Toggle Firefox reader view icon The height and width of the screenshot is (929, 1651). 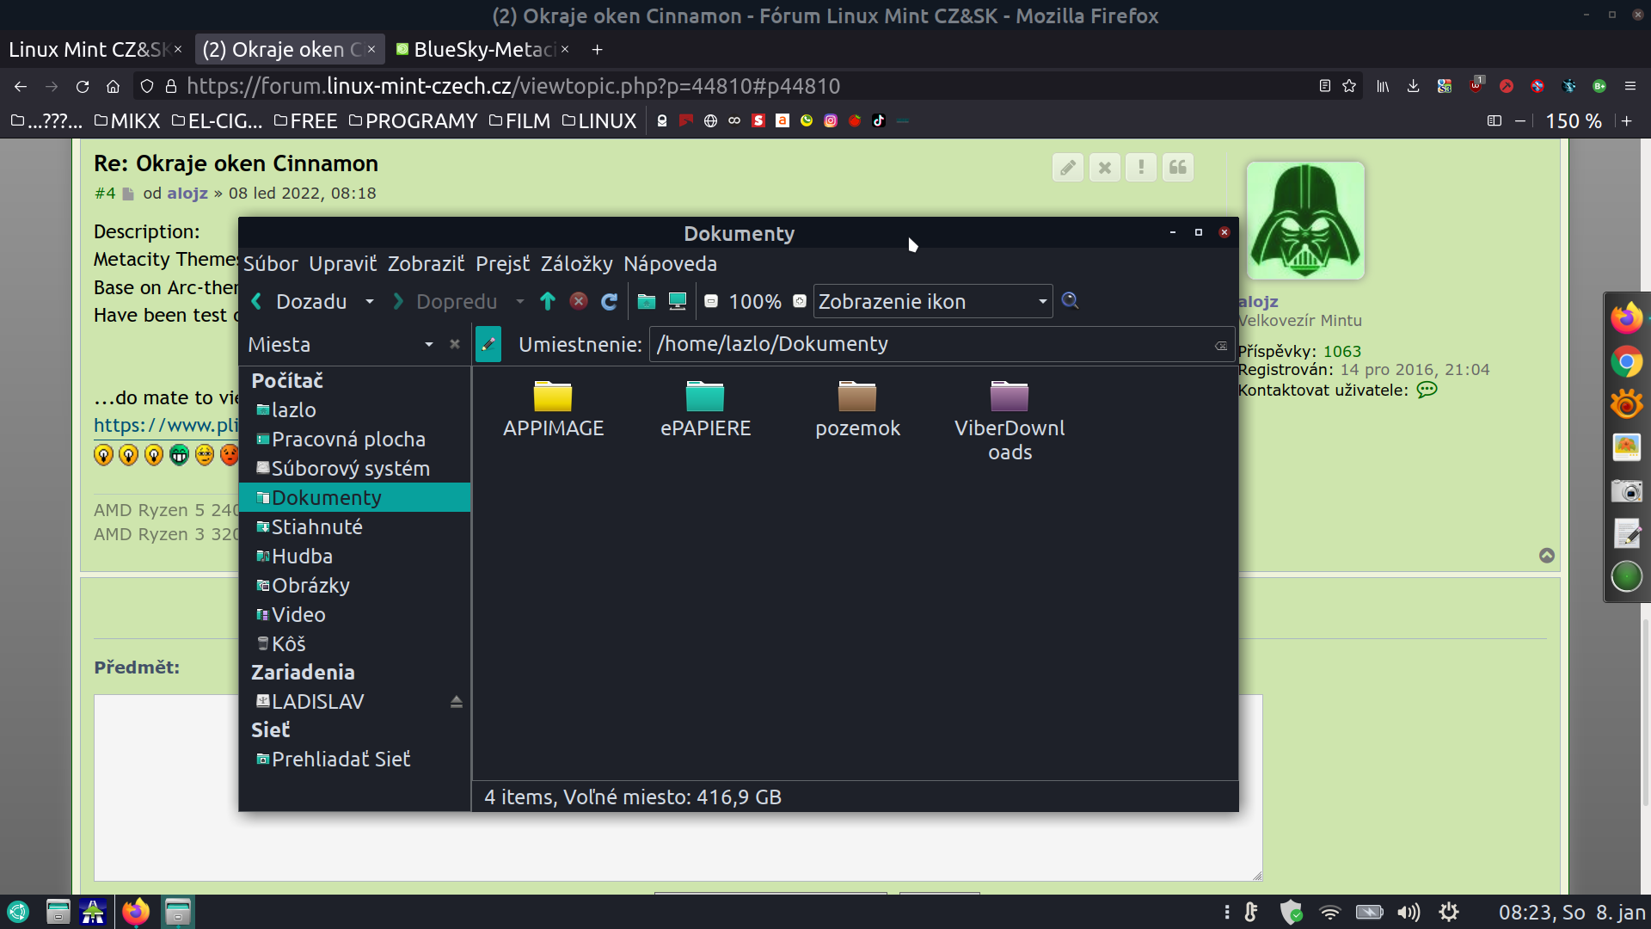(1324, 86)
